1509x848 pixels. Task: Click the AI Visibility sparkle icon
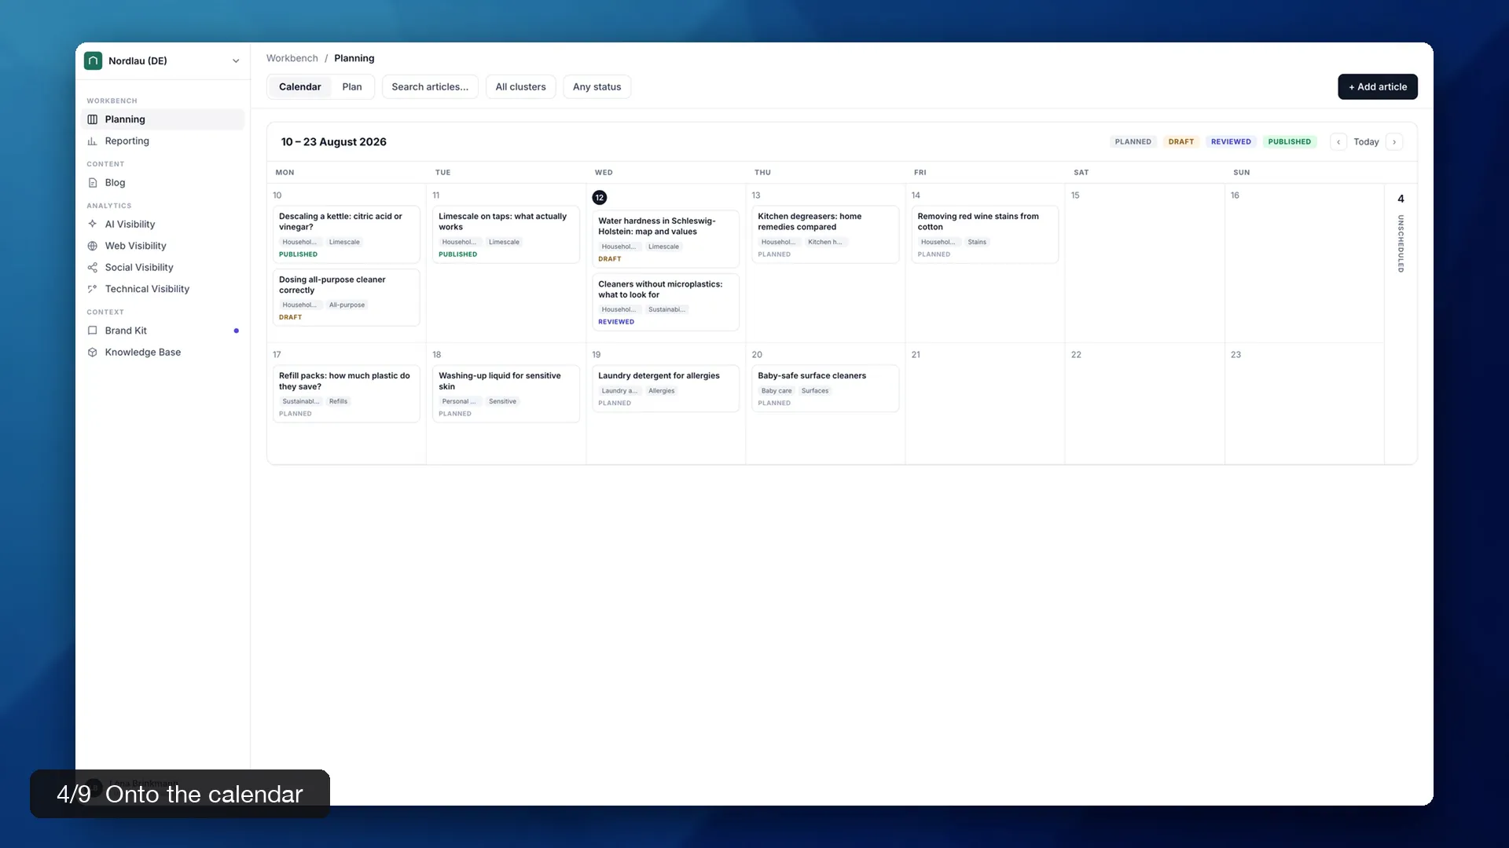[93, 225]
